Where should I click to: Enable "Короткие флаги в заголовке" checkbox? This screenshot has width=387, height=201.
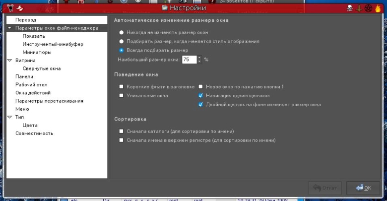coord(121,87)
